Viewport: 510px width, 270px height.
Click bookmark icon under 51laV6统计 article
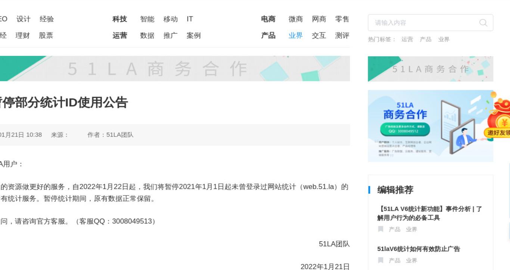[381, 260]
